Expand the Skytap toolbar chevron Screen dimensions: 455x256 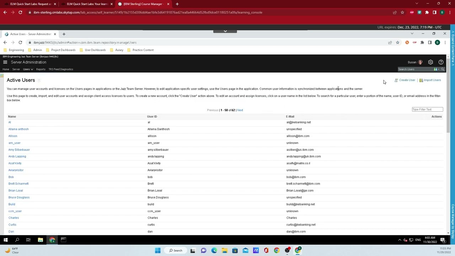[x=225, y=31]
